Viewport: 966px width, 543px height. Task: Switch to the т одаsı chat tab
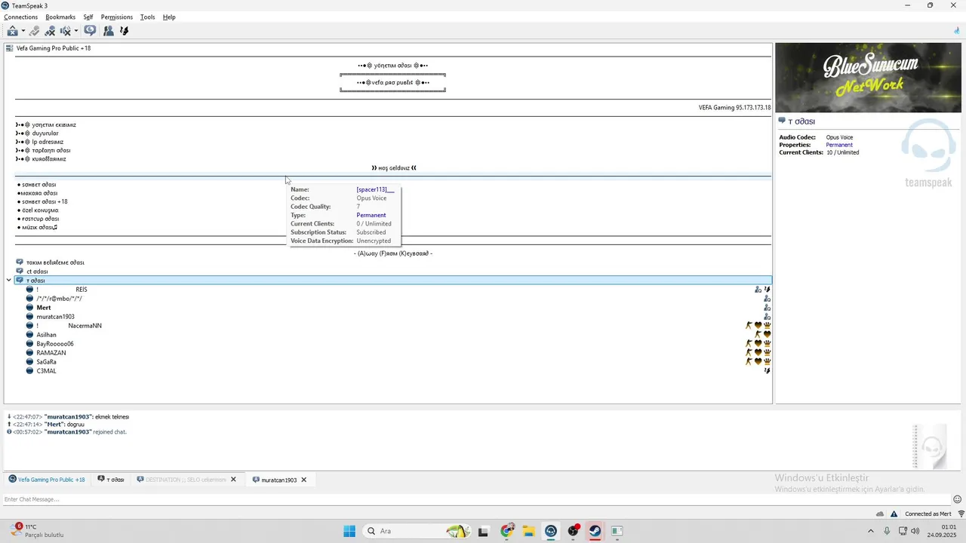click(111, 480)
